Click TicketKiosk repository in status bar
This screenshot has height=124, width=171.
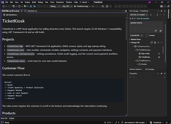(157, 122)
